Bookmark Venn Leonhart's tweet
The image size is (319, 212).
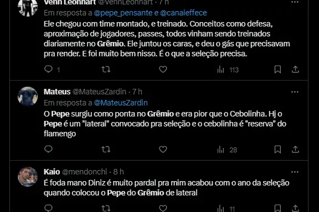tap(277, 70)
